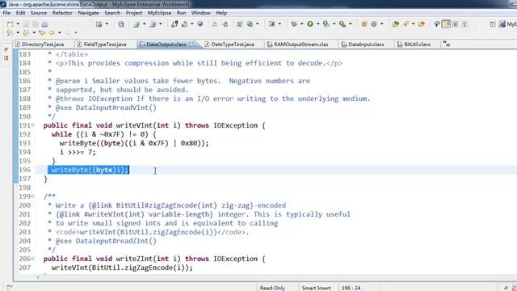Click the toolbar icon left of Debug dropdown group
This screenshot has width=517, height=291.
coord(271,23)
